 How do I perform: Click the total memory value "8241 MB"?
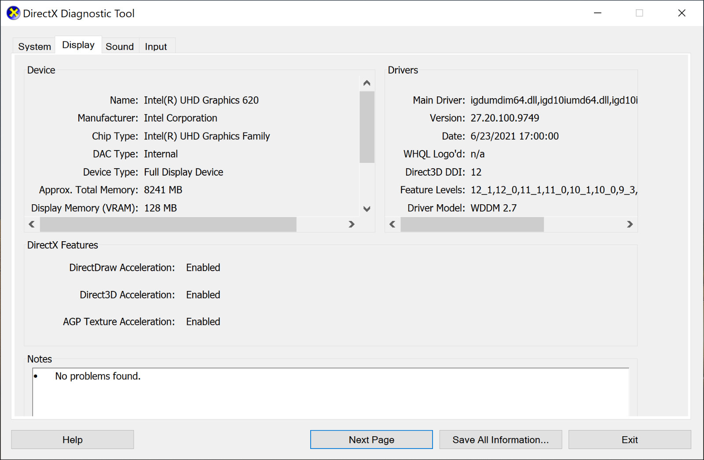(163, 190)
